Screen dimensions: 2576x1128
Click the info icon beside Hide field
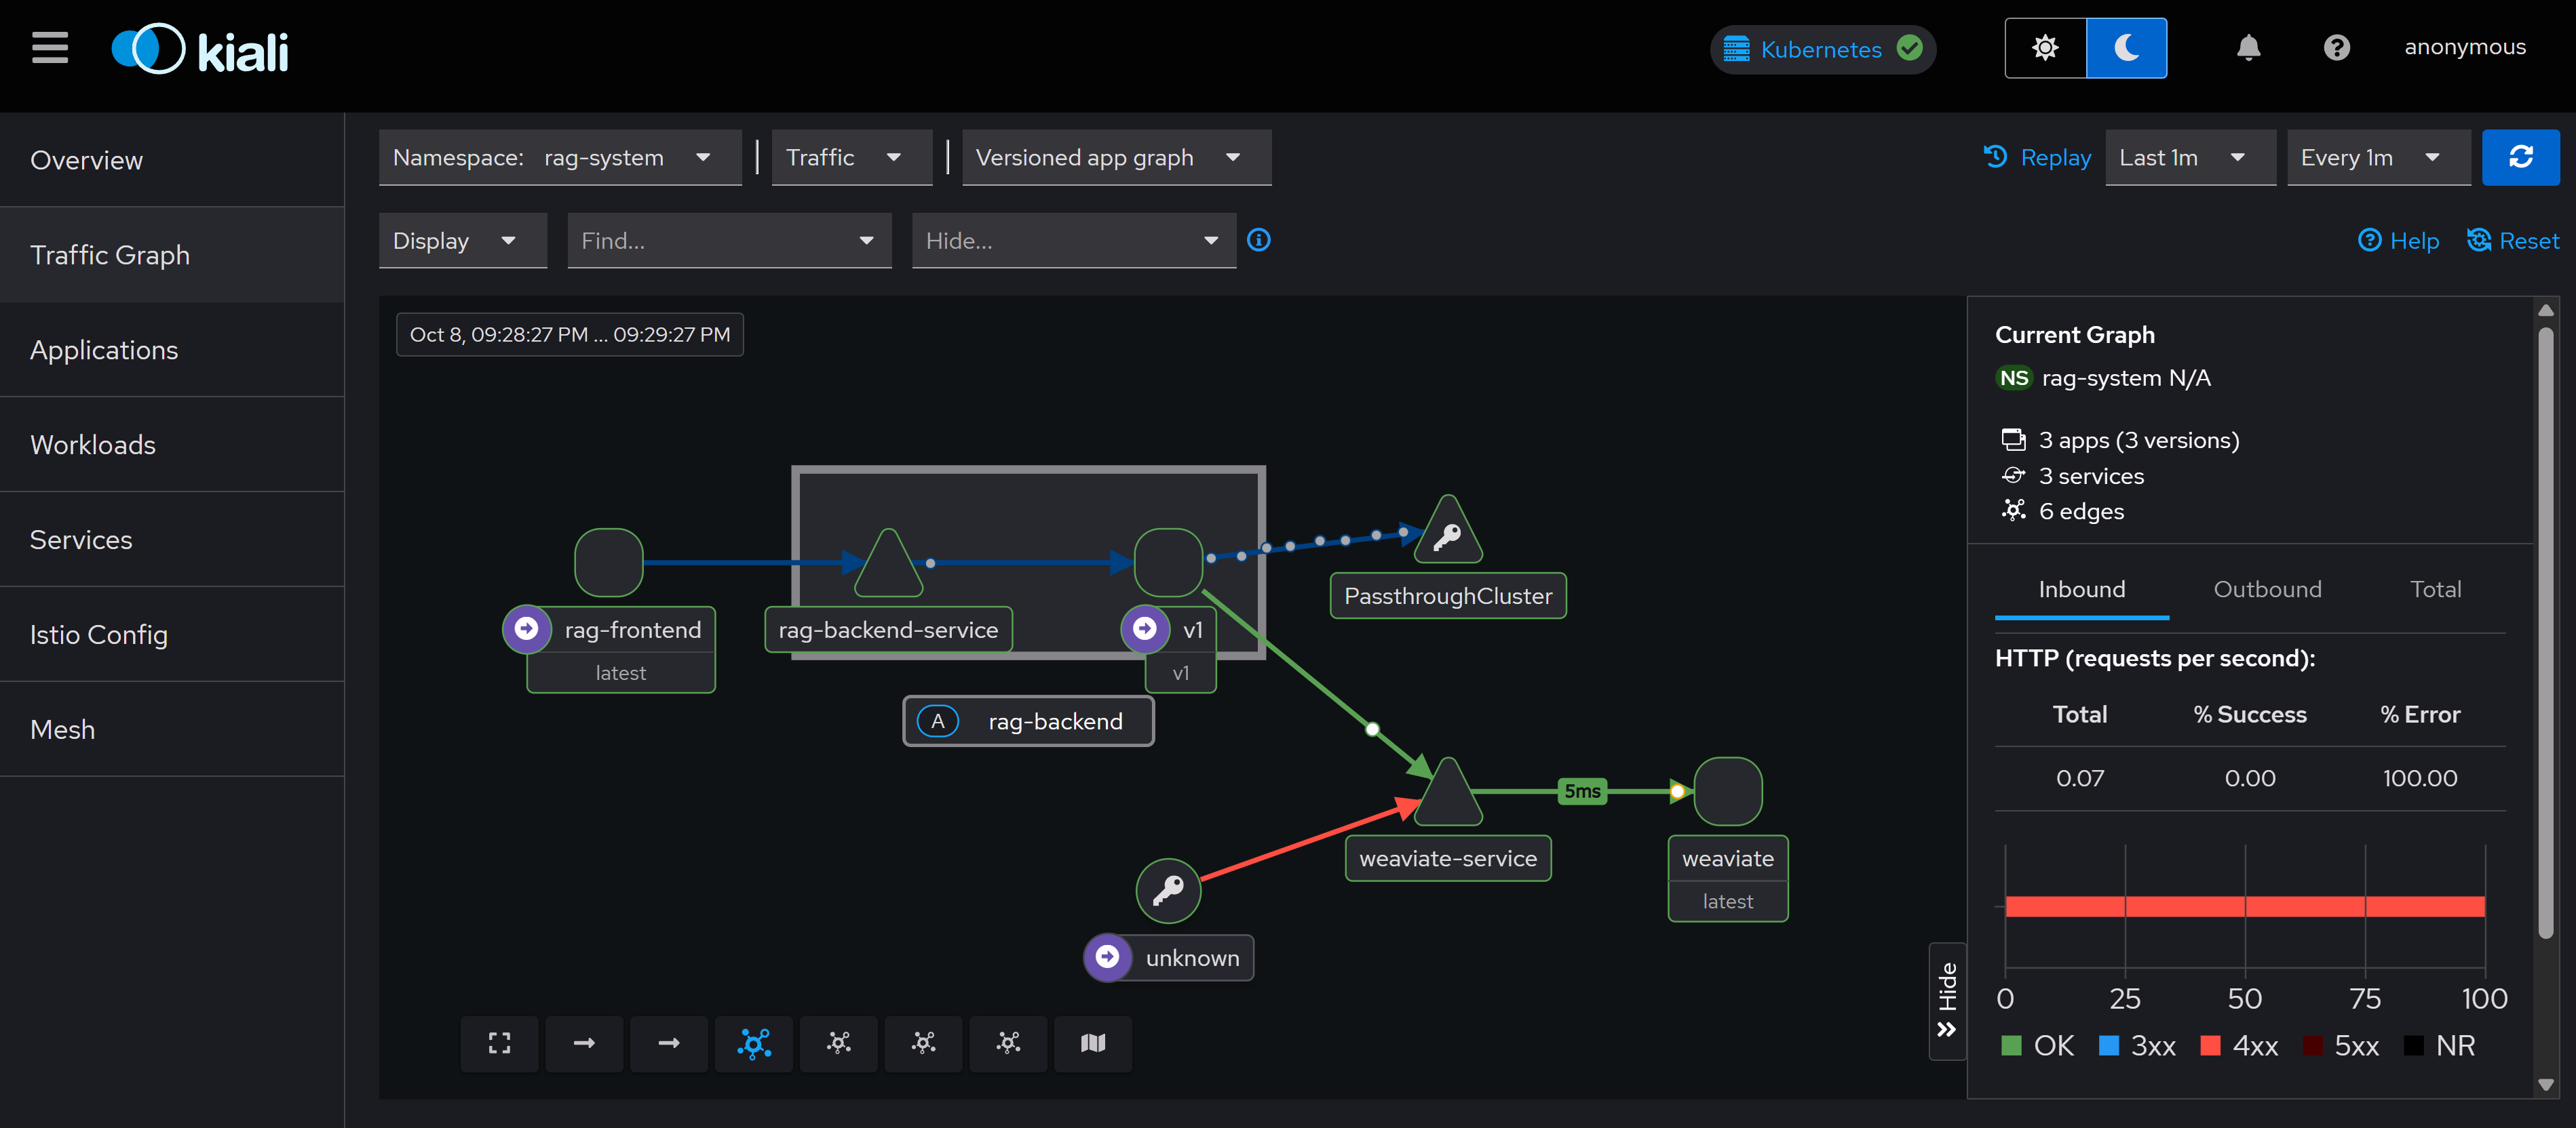(1259, 240)
